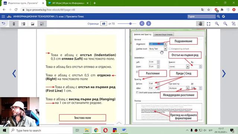Click the microphone tray icon

(x=192, y=130)
